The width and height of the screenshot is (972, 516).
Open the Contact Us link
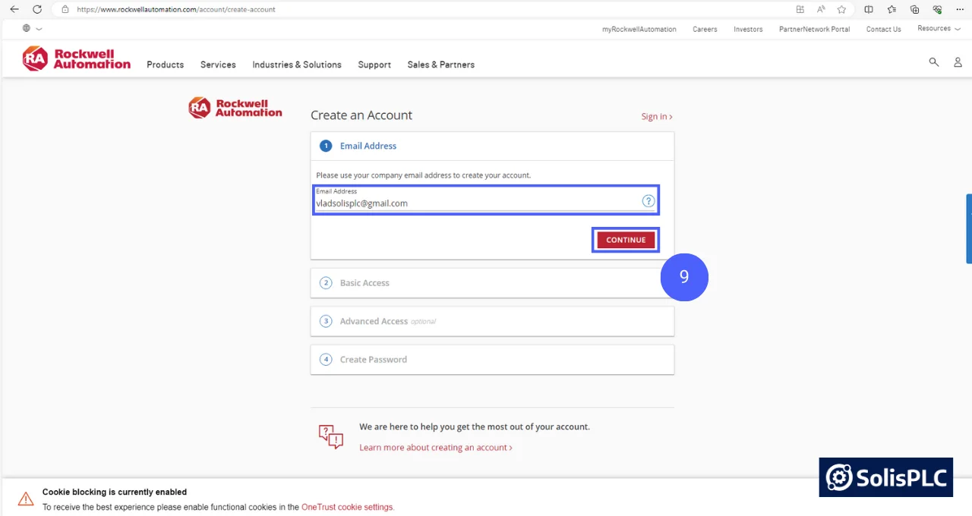click(884, 29)
